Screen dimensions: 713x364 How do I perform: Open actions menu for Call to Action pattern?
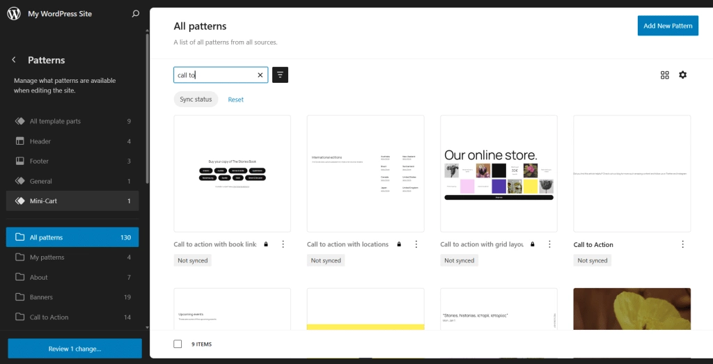tap(682, 244)
